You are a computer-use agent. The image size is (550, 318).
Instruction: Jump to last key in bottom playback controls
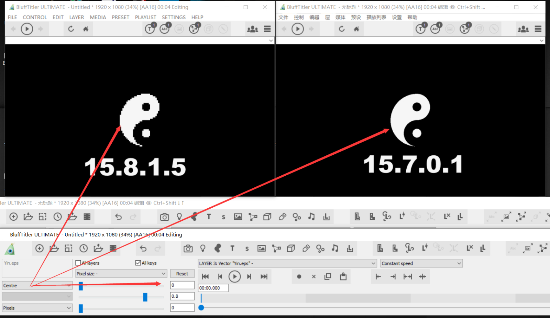pyautogui.click(x=264, y=276)
